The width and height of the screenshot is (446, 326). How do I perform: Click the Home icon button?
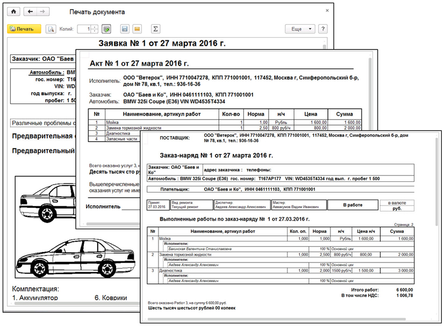tap(13, 11)
